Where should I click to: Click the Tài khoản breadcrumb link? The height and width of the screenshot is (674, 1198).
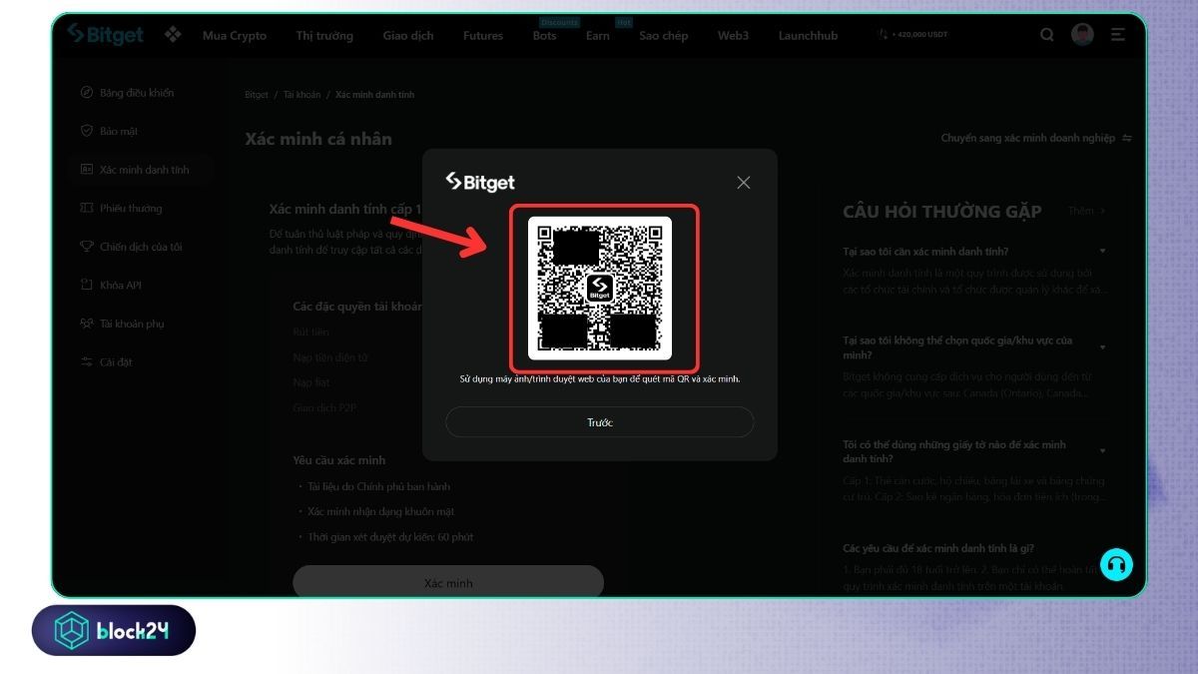click(302, 95)
